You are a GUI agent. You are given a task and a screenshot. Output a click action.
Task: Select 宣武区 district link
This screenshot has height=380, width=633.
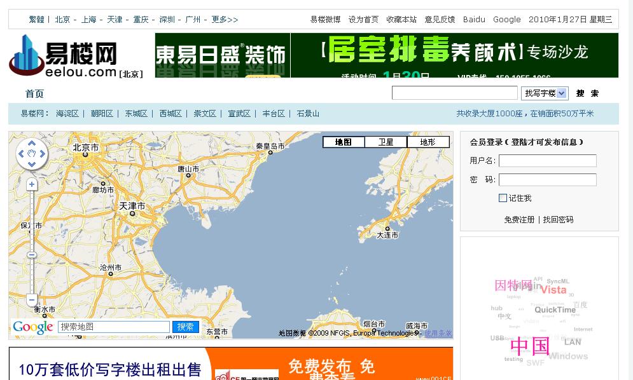239,114
